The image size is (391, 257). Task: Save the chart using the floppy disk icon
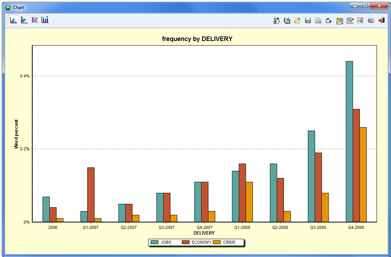[308, 20]
